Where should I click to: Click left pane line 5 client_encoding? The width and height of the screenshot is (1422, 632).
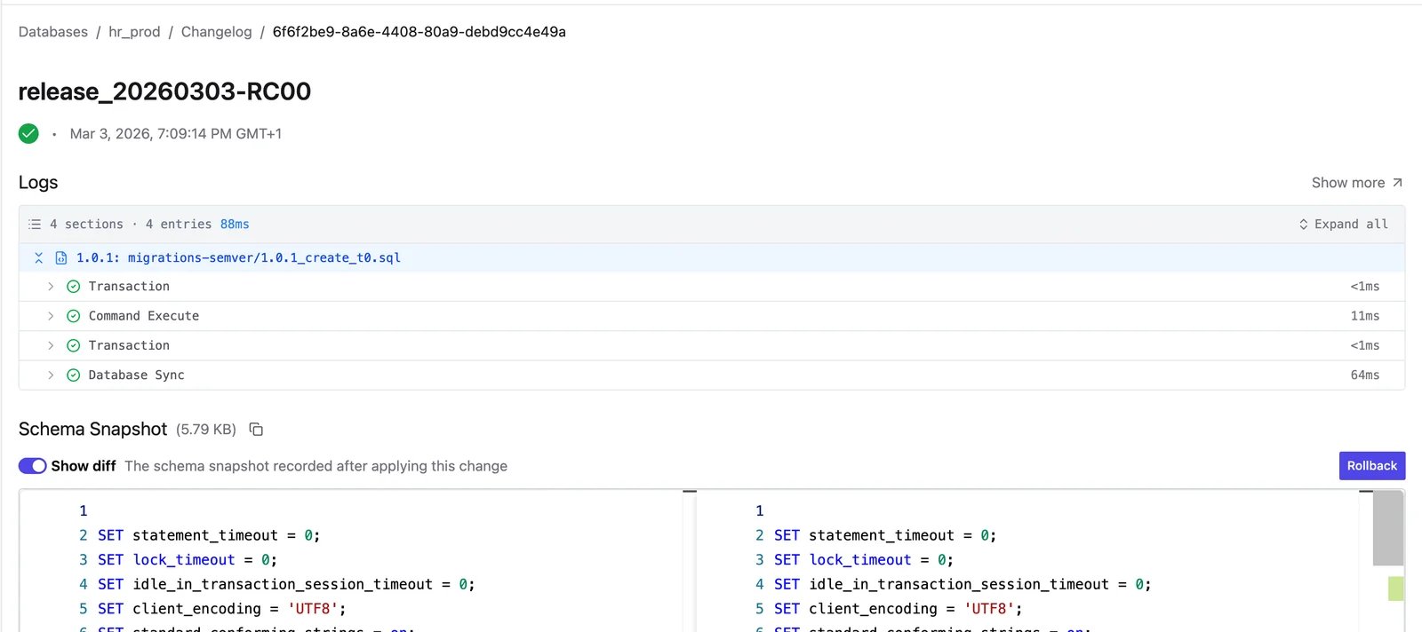222,609
